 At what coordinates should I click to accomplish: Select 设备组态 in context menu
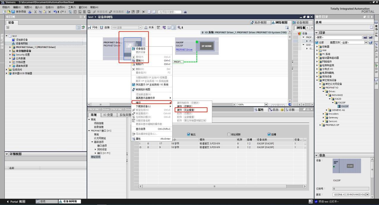pos(141,49)
